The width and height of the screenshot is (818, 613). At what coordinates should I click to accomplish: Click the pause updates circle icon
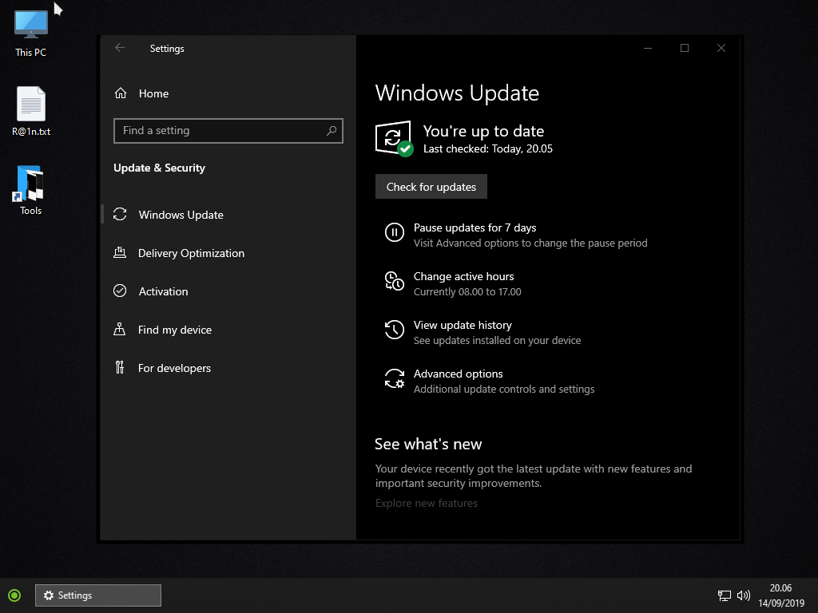395,232
